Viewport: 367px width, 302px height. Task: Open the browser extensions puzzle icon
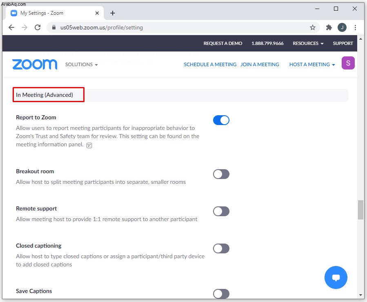[329, 27]
